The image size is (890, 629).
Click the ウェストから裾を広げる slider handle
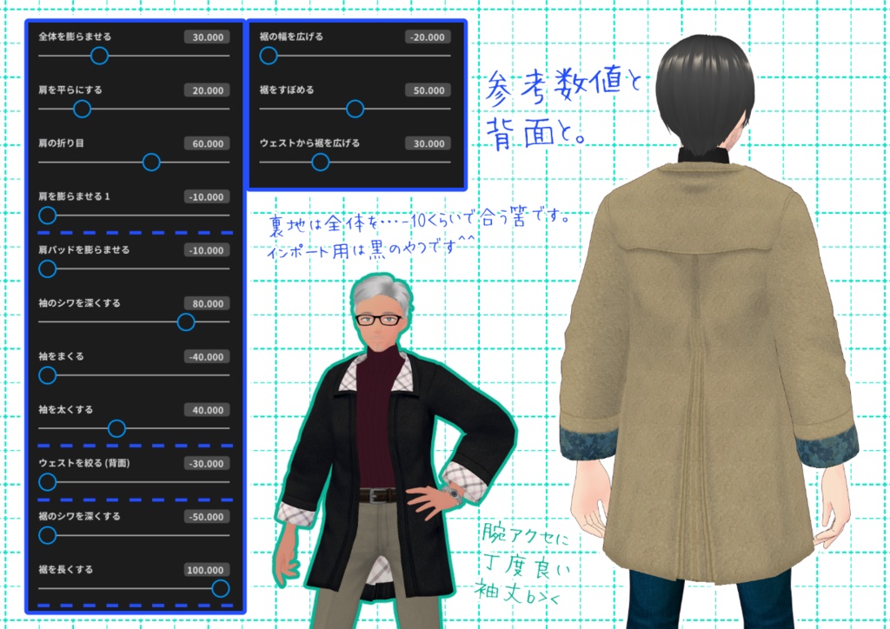tap(322, 162)
